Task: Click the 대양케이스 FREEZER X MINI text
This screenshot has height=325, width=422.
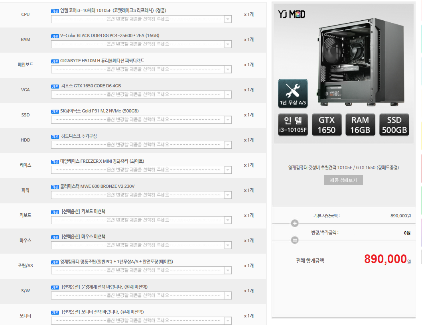Action: [x=102, y=161]
